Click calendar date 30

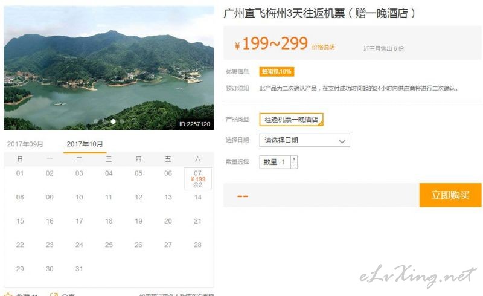50,269
